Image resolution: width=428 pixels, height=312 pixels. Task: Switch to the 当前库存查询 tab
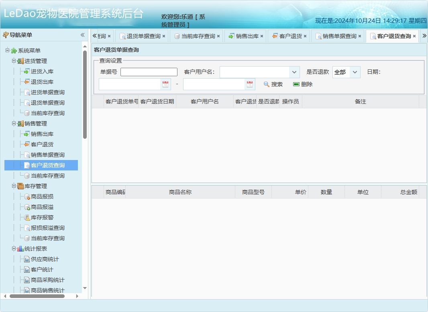click(197, 35)
